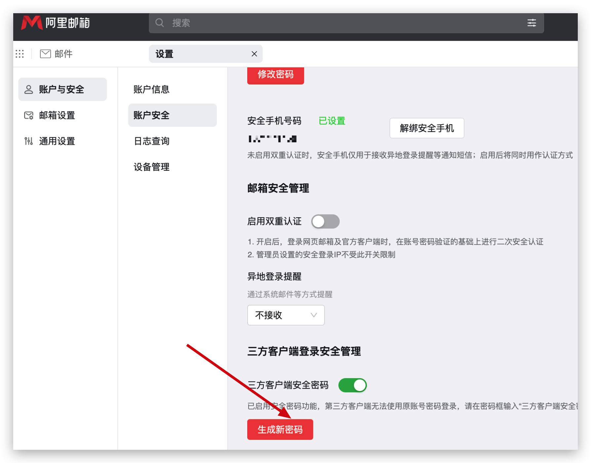Open the 账户信息 menu item

point(151,89)
